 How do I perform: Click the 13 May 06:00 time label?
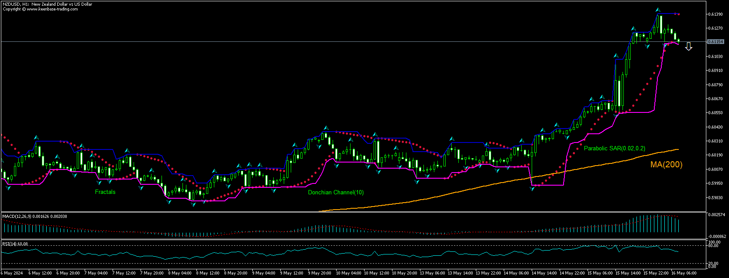pyautogui.click(x=432, y=273)
